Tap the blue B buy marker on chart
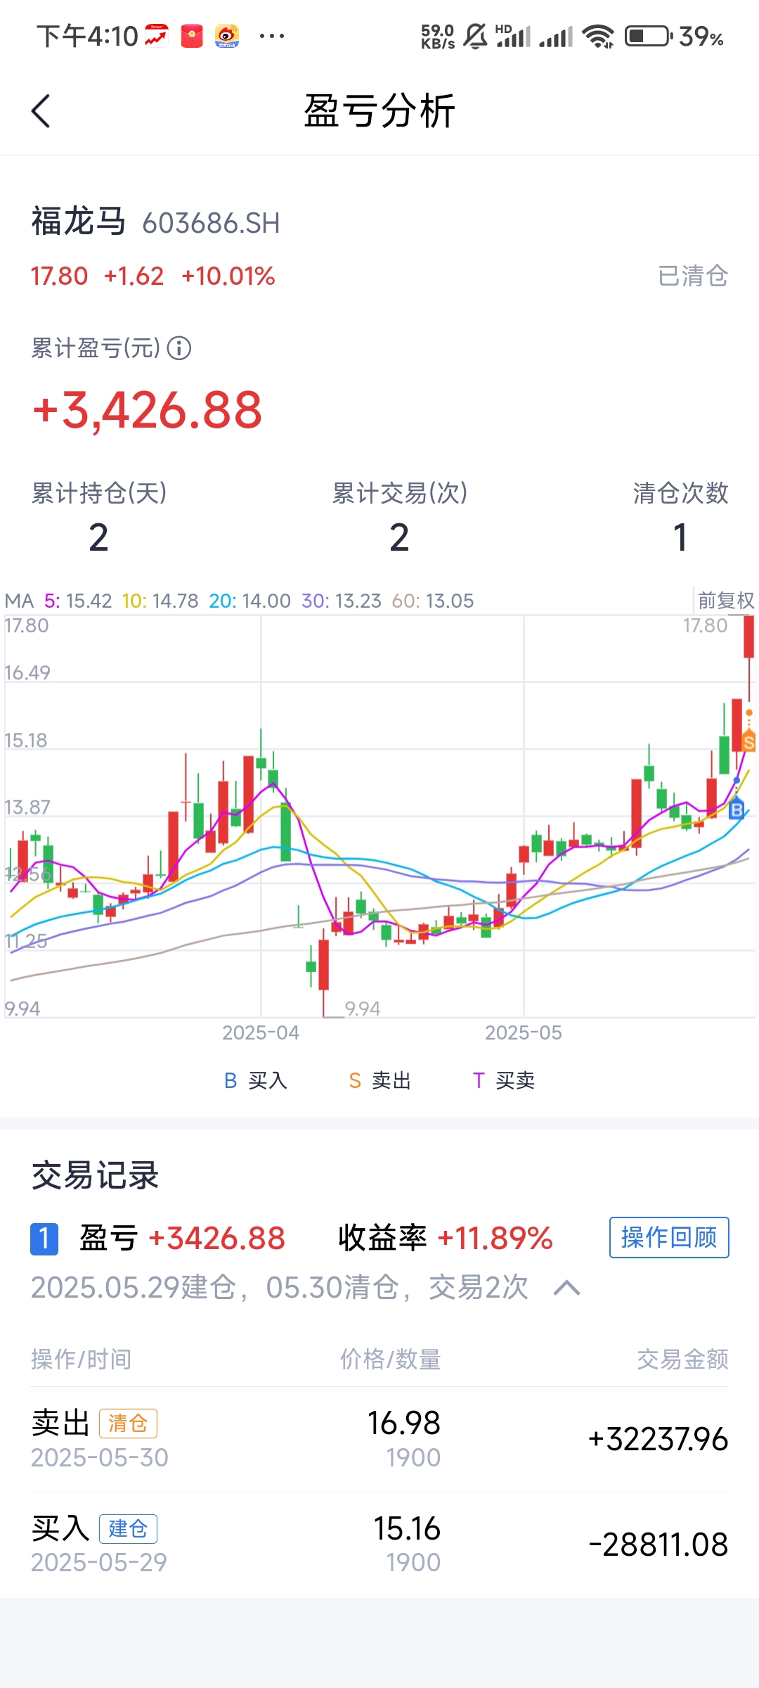The image size is (759, 1688). click(x=736, y=810)
